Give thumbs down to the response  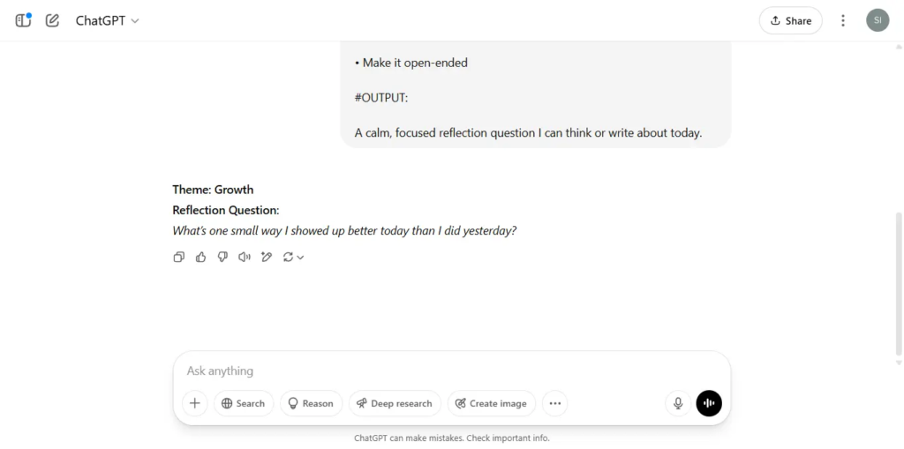pyautogui.click(x=222, y=257)
